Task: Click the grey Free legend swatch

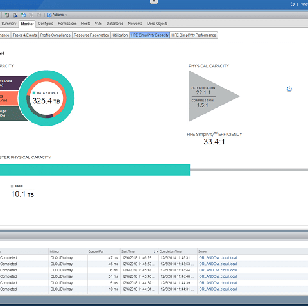Action: 12,186
